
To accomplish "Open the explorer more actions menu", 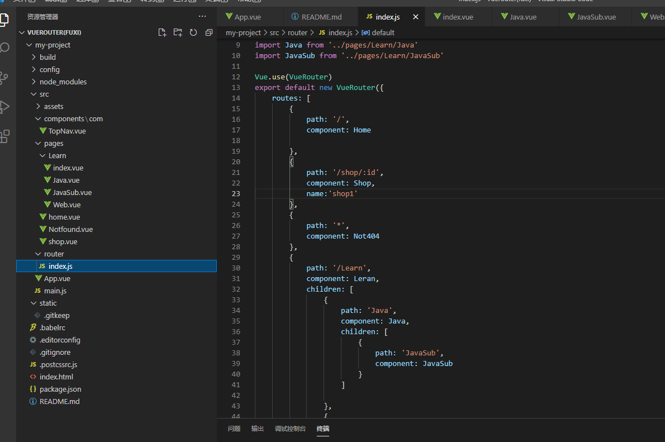I will click(202, 17).
